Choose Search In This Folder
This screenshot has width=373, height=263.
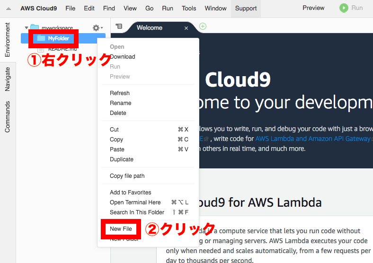(148, 212)
